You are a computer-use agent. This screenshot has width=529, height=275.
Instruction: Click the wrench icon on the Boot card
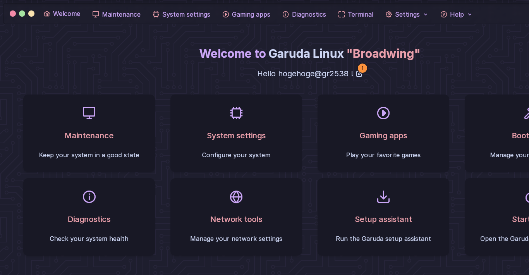pos(526,113)
